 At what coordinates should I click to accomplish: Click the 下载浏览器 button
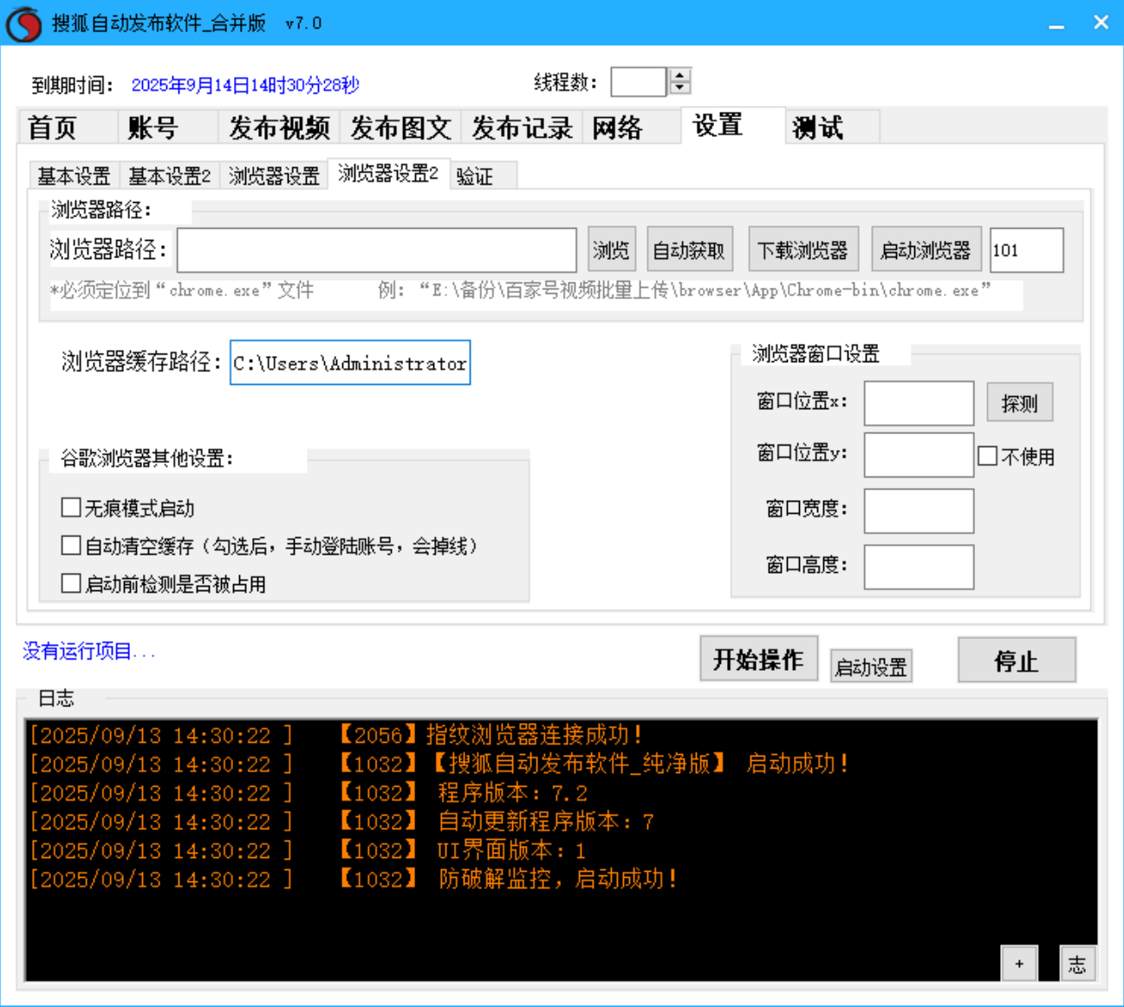point(802,250)
